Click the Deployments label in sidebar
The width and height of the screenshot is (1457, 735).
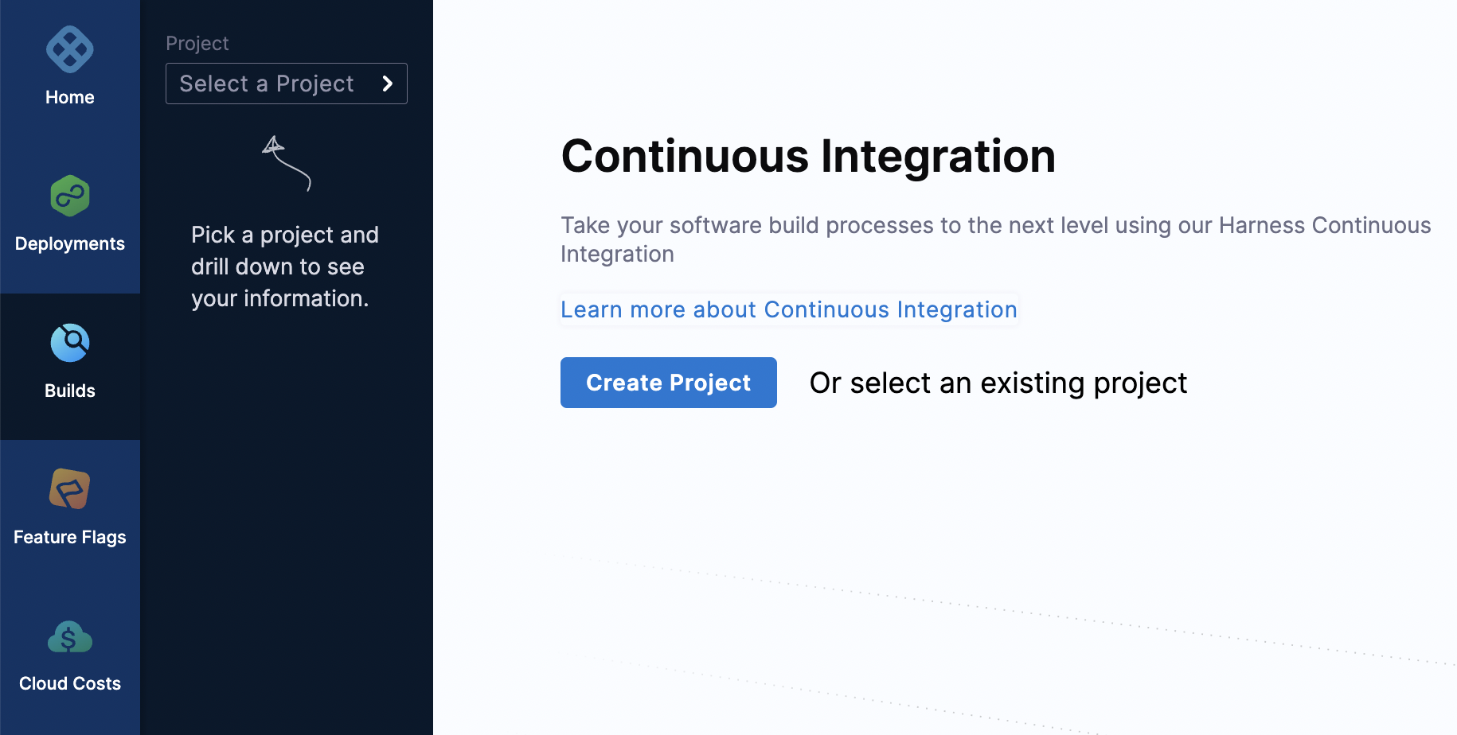click(70, 243)
